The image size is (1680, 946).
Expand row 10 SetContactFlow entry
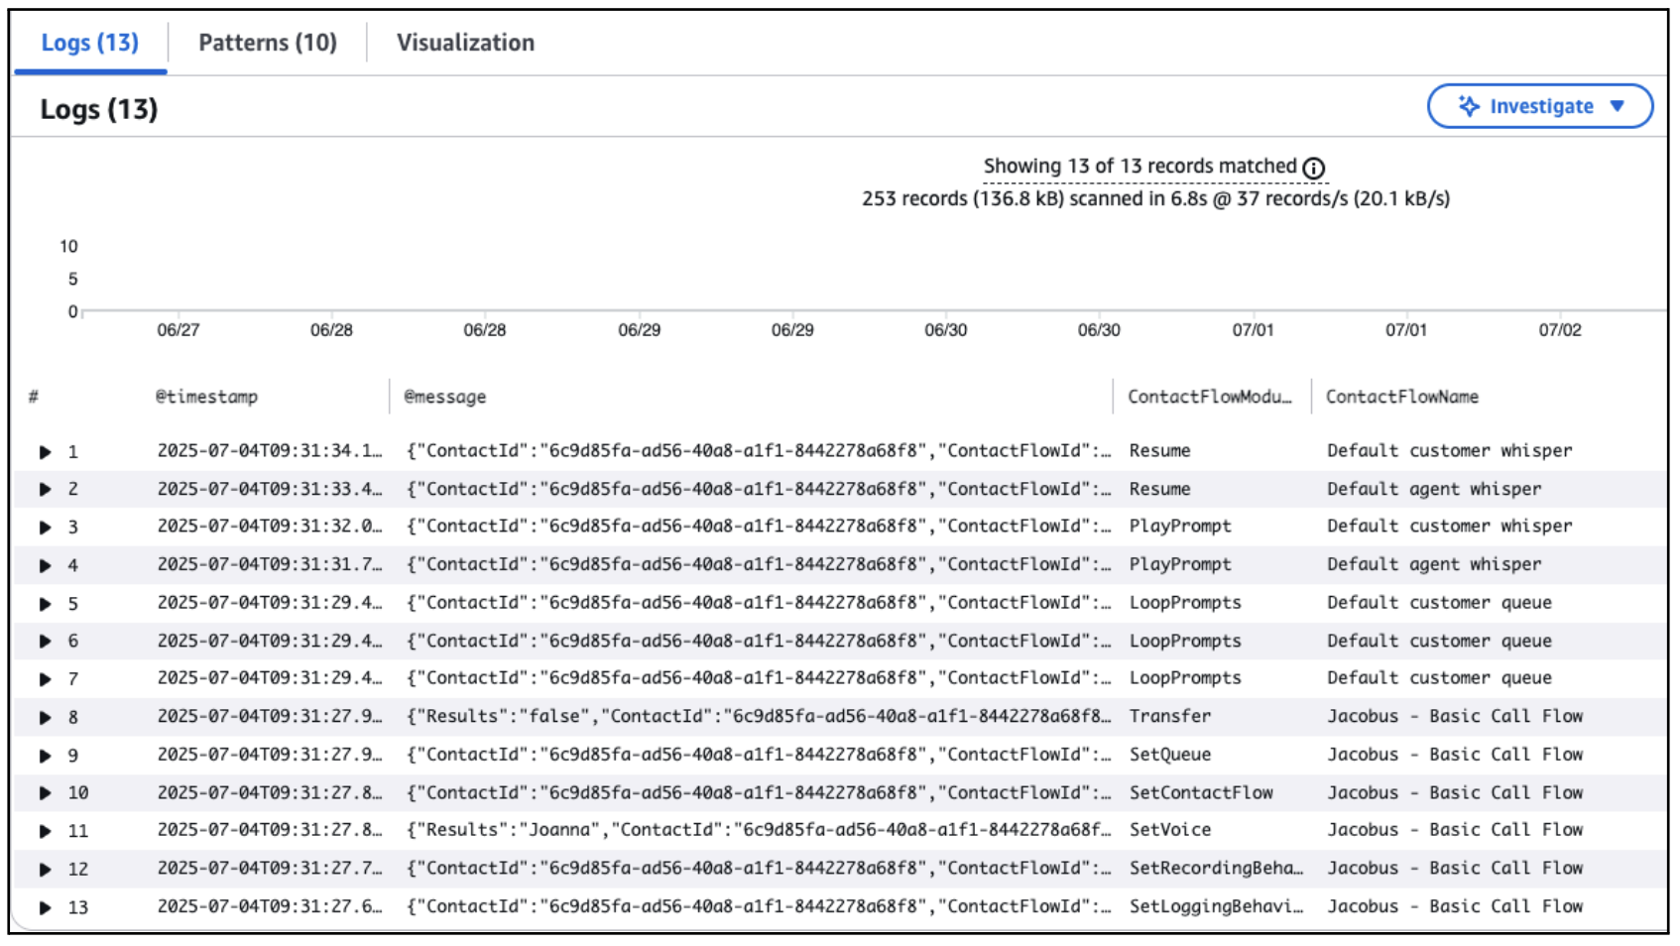pyautogui.click(x=45, y=793)
